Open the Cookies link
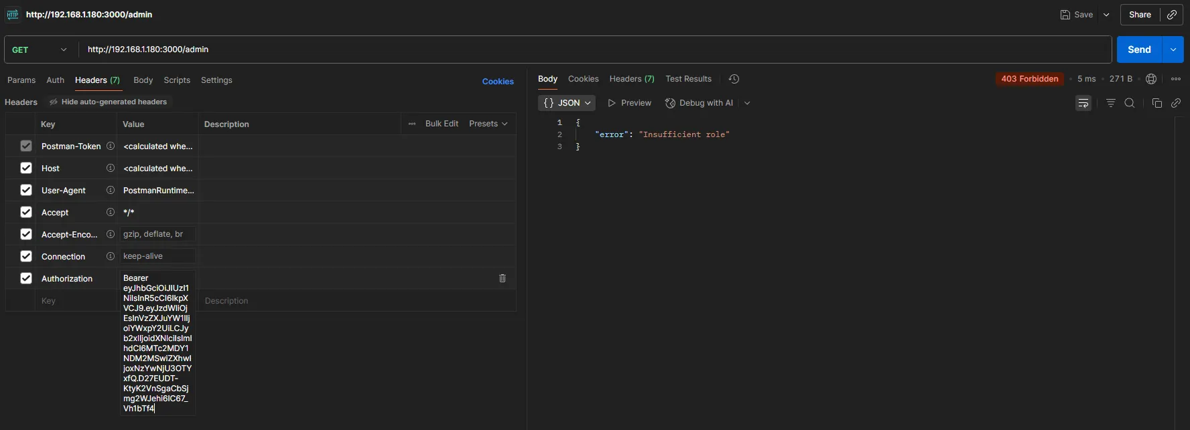 (498, 82)
